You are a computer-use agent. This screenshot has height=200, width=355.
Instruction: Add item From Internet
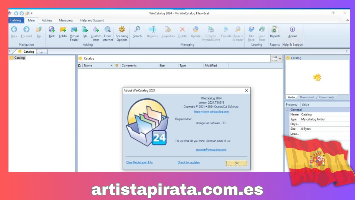click(x=108, y=34)
